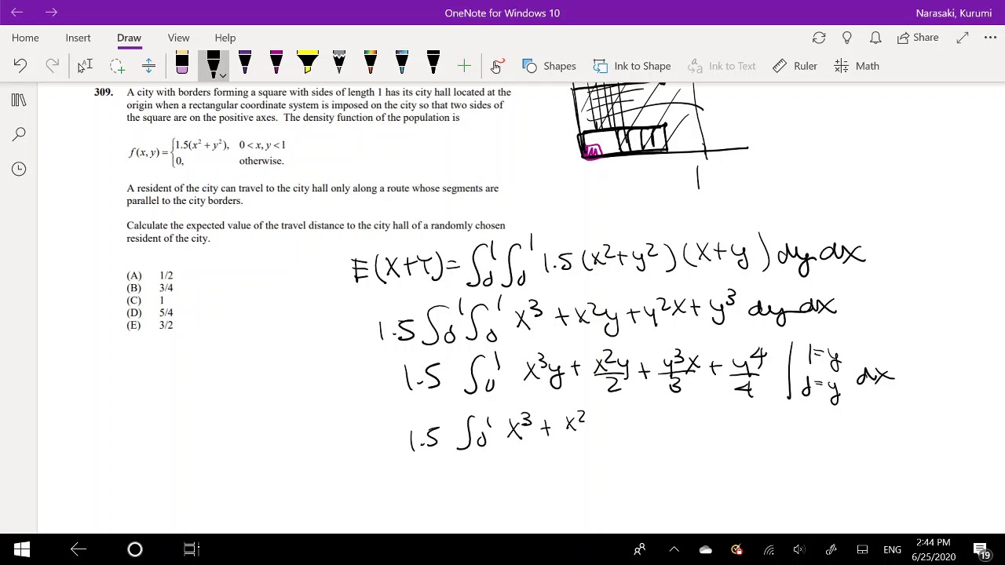Click the Draw tab
This screenshot has width=1005, height=565.
(129, 38)
